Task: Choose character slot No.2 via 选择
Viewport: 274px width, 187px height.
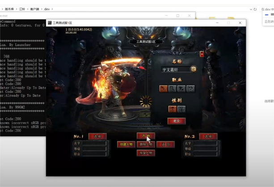Action: coord(208,136)
